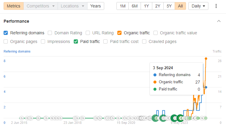Screen dimensions: 226x128
Task: Click the large green update marker near 2022
Action: (155, 118)
